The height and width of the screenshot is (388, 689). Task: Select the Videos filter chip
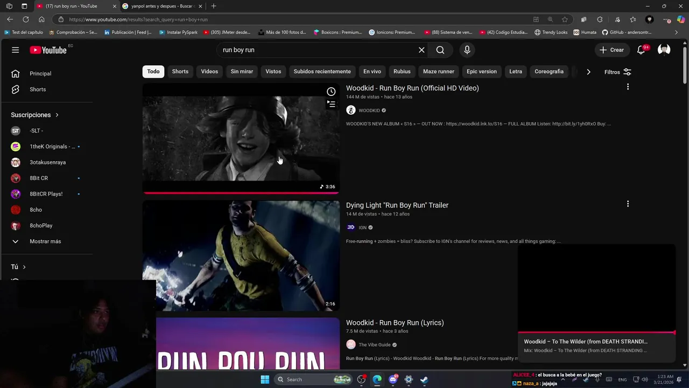click(x=209, y=72)
